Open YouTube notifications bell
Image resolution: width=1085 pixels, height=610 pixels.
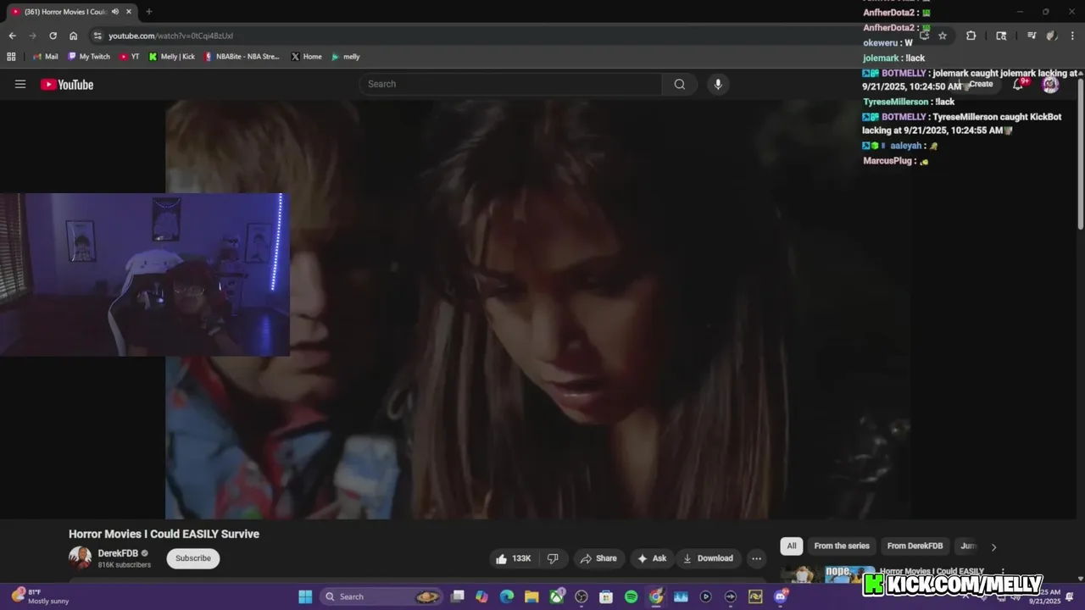[x=1018, y=84]
